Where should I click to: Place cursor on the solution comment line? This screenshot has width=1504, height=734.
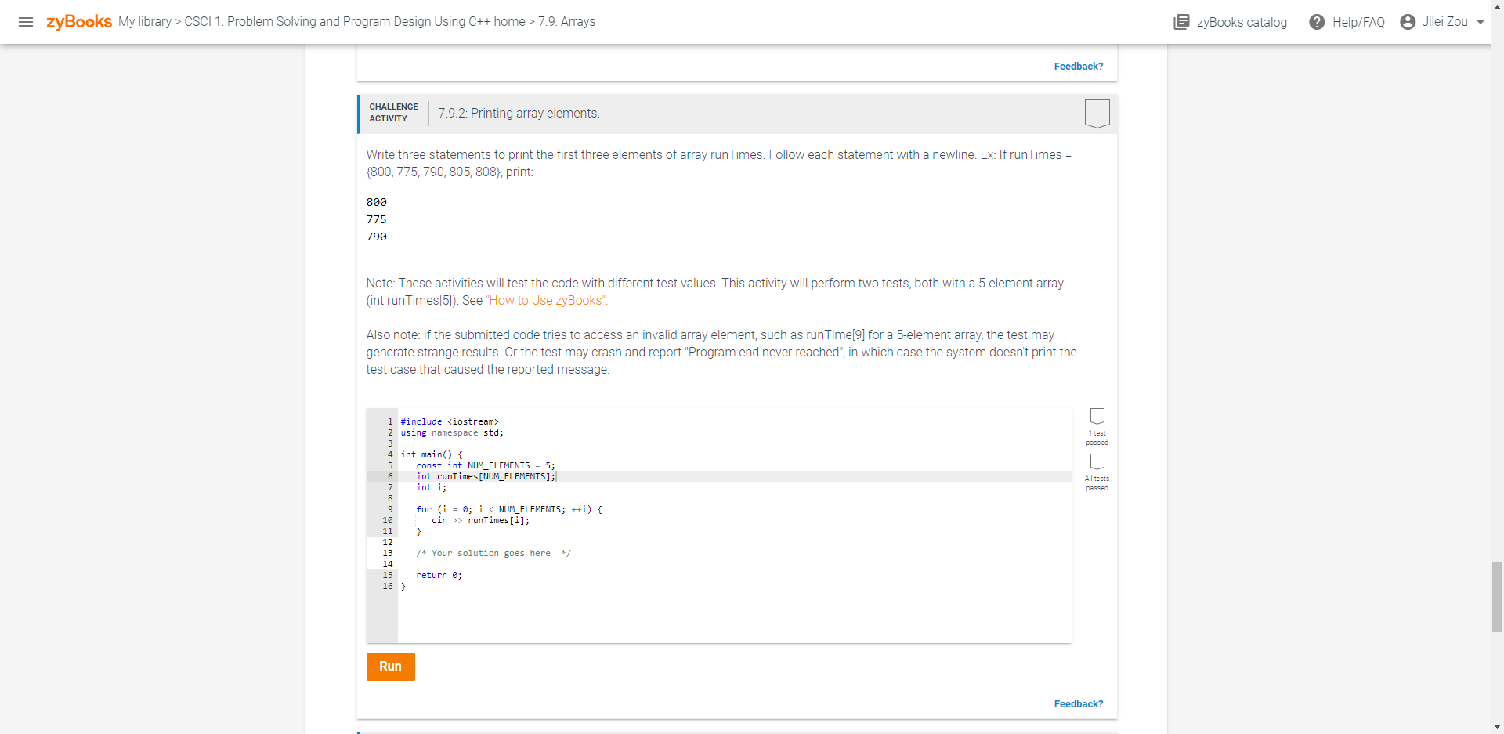tap(493, 553)
